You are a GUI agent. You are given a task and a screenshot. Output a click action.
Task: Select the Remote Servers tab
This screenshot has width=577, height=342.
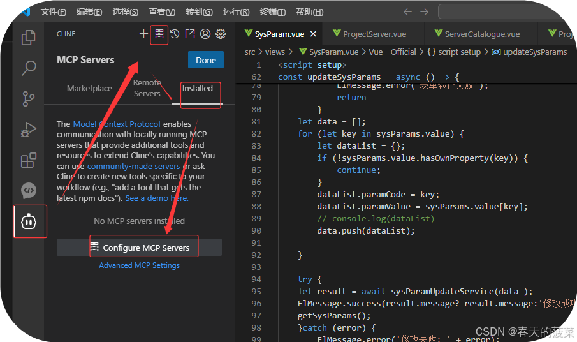click(x=147, y=88)
